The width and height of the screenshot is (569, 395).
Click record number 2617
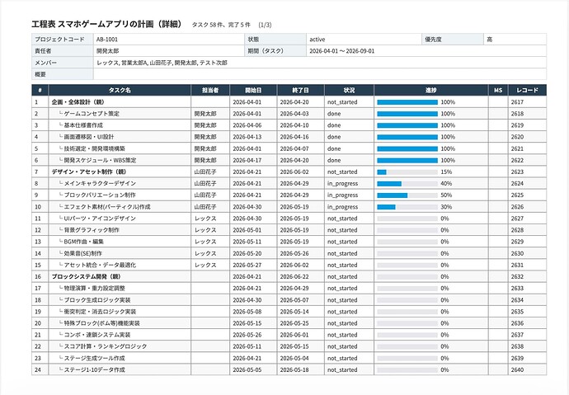coord(518,102)
